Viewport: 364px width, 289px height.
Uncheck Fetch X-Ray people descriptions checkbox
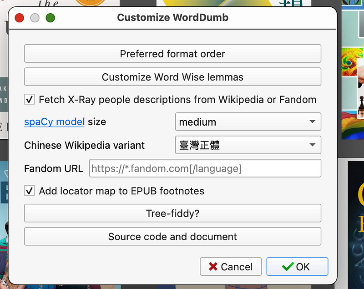point(30,99)
